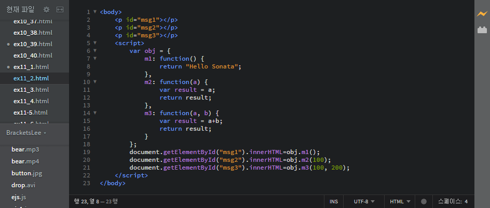
Task: Open the UTF-8 encoding dropdown
Action: tap(364, 201)
